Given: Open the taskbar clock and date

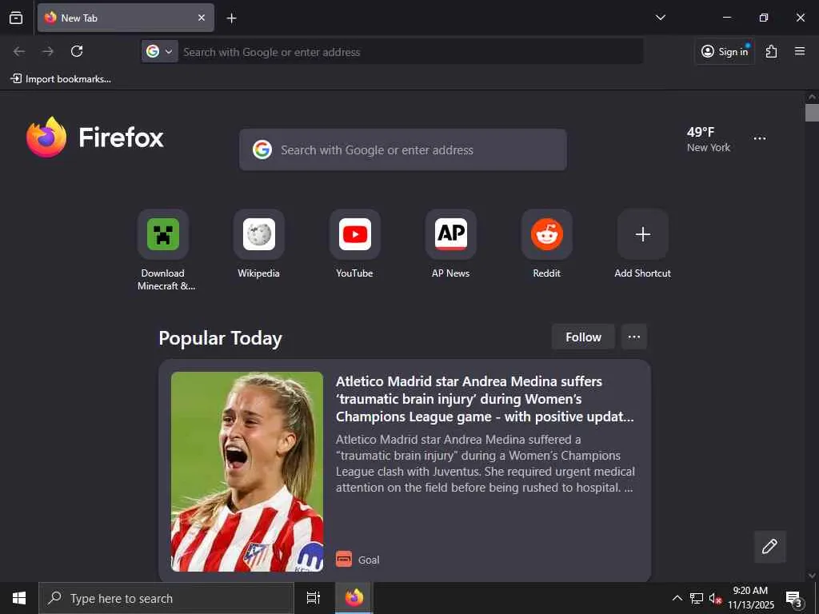Looking at the screenshot, I should pos(751,598).
